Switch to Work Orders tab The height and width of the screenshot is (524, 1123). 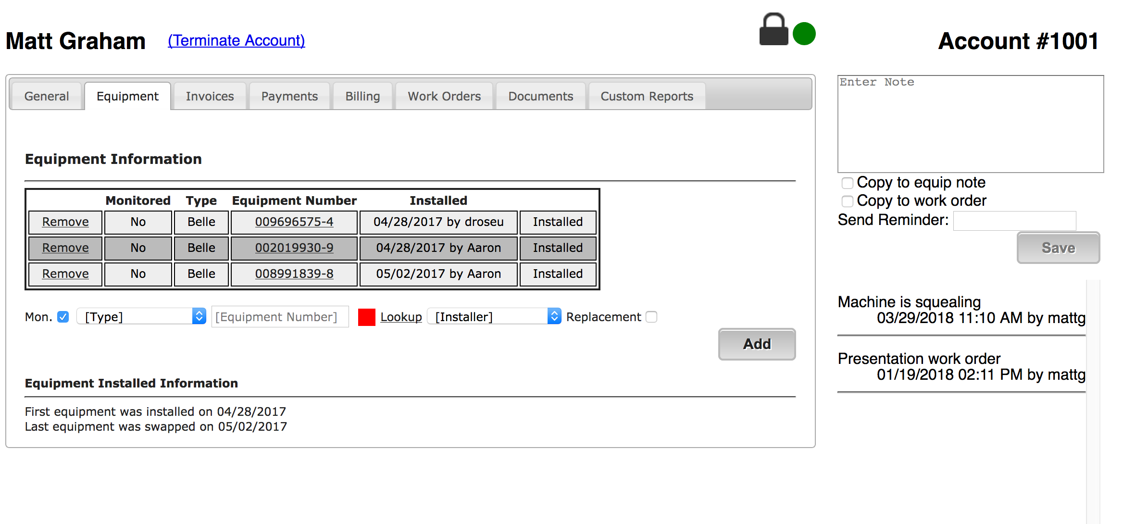click(x=444, y=96)
